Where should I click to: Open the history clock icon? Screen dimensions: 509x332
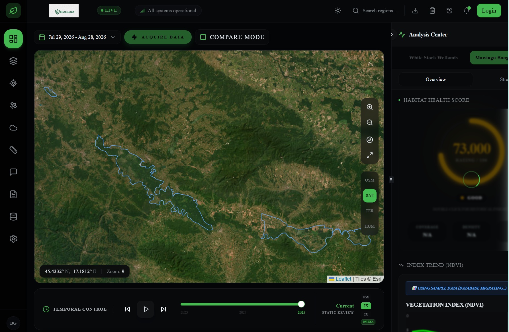point(449,11)
